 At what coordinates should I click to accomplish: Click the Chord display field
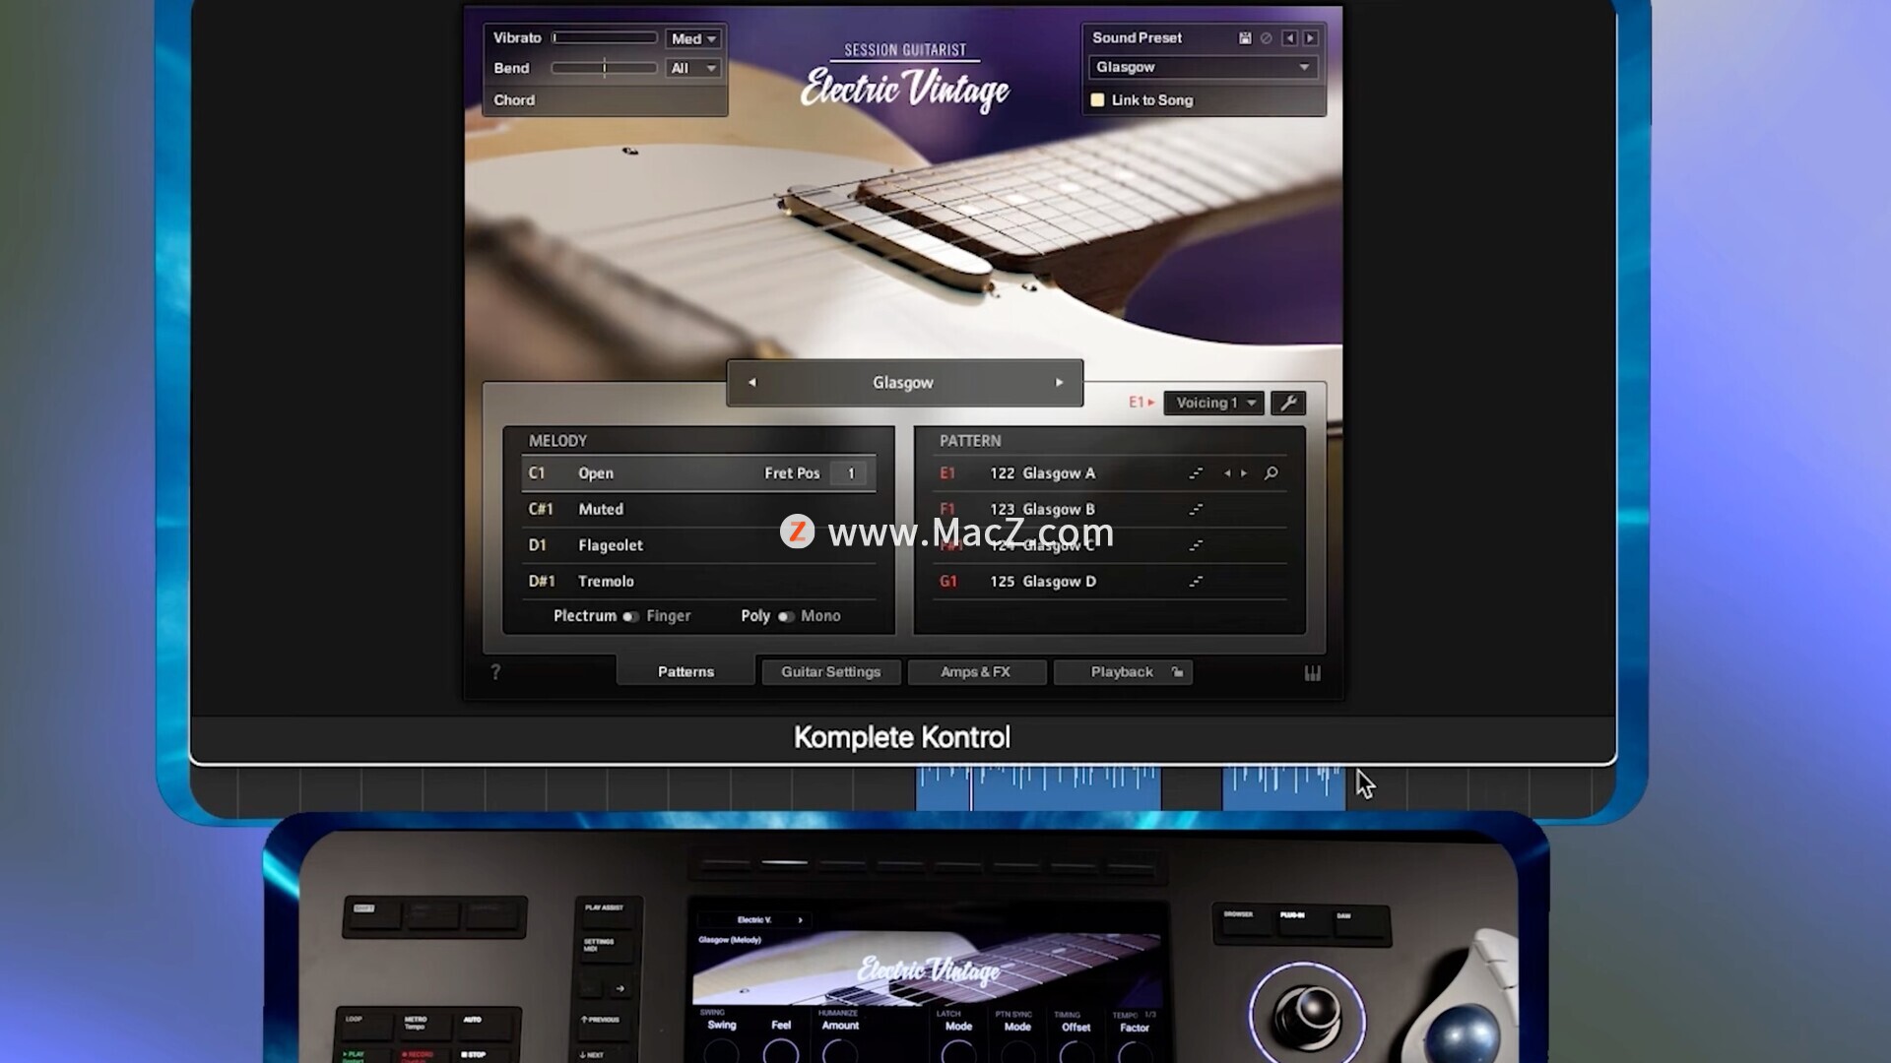605,100
